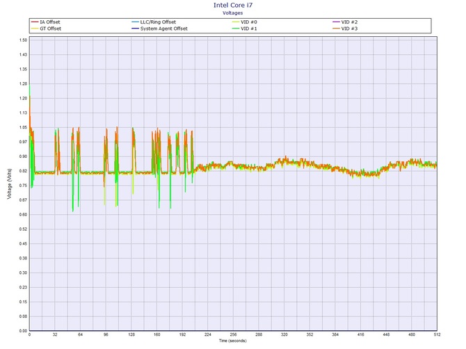The width and height of the screenshot is (466, 349).
Task: Click the 'Time (seconds)' axis label
Action: [233, 341]
